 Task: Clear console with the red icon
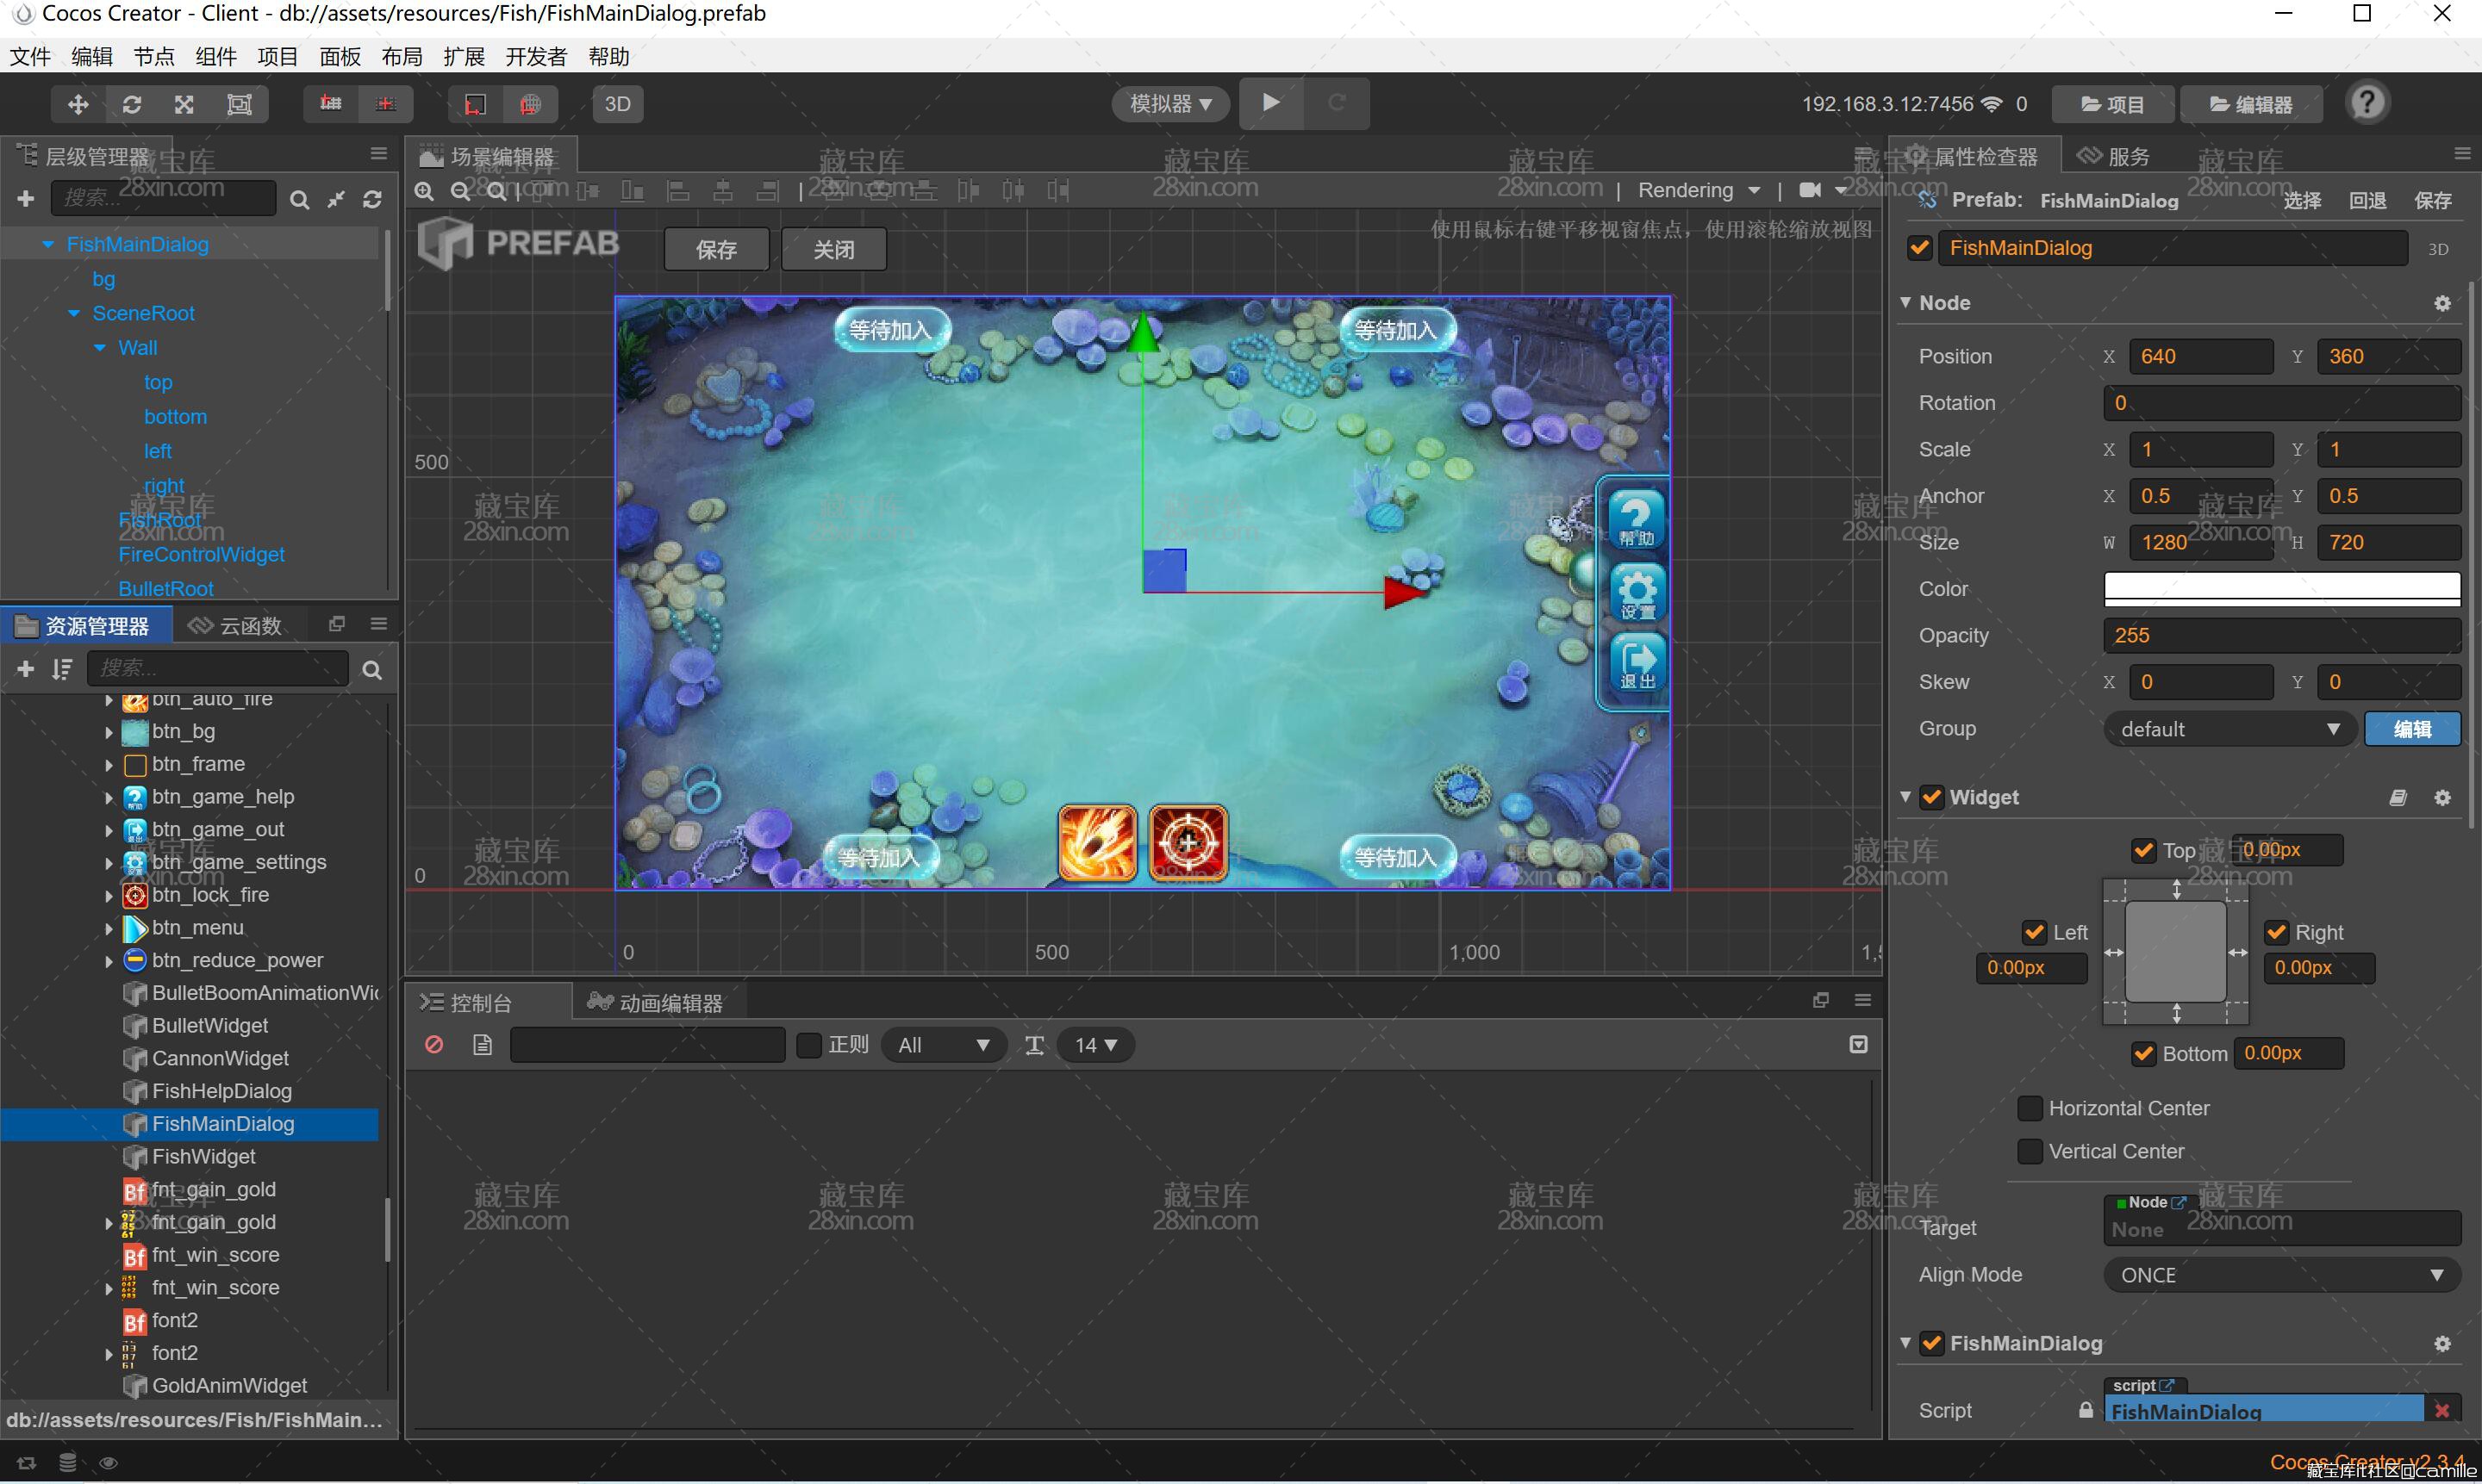(434, 1045)
